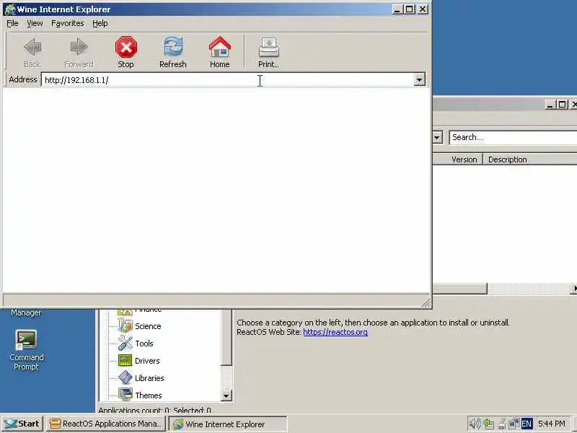The height and width of the screenshot is (433, 577).
Task: Open the Themes category icon
Action: click(125, 395)
